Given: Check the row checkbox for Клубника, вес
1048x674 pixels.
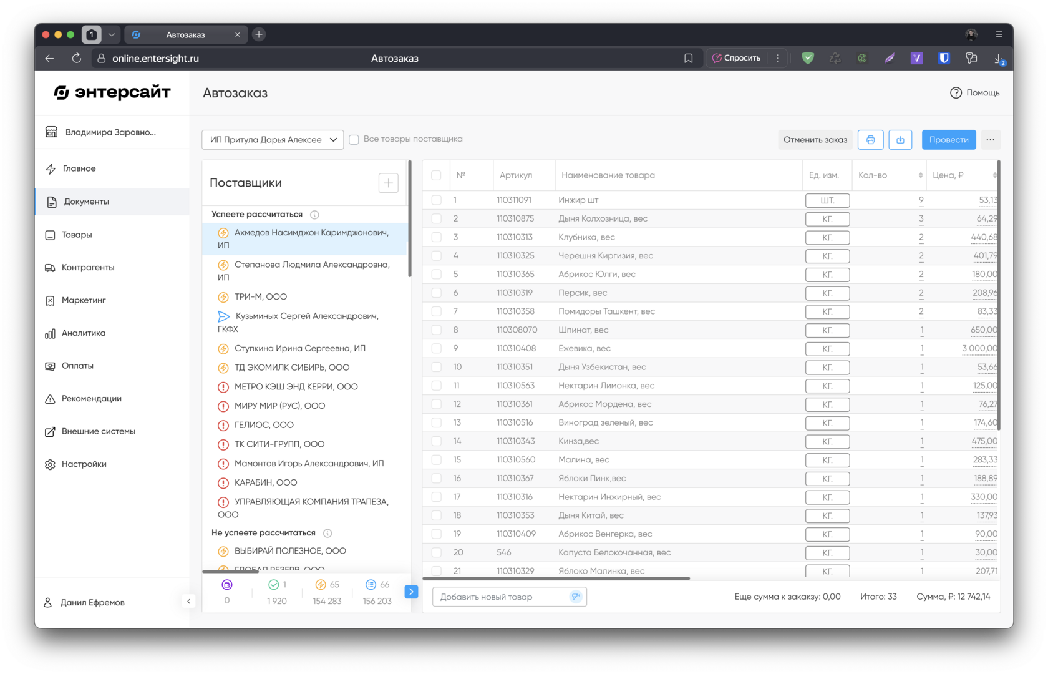Looking at the screenshot, I should (x=437, y=237).
